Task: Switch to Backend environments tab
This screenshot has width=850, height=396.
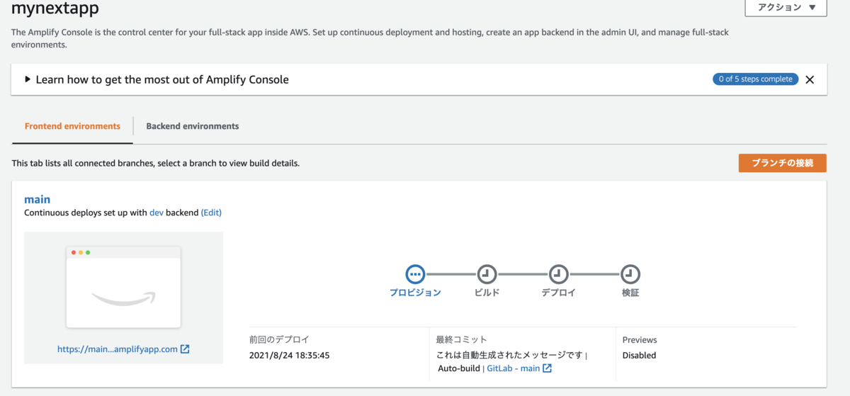Action: 192,126
